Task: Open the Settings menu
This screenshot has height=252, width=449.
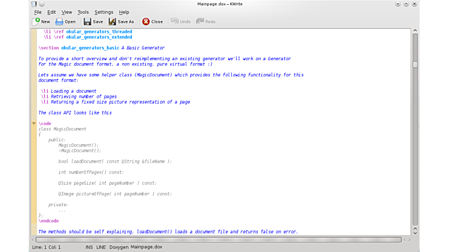Action: pos(104,12)
